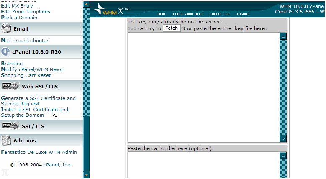Click the WHM X logo
The width and height of the screenshot is (326, 179).
click(111, 9)
